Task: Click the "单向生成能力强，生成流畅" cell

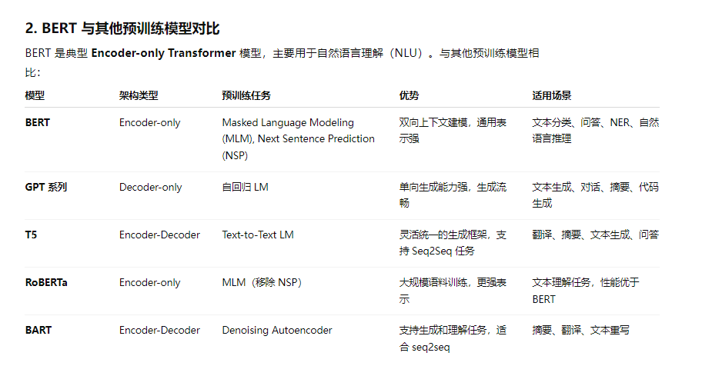Action: (x=453, y=195)
